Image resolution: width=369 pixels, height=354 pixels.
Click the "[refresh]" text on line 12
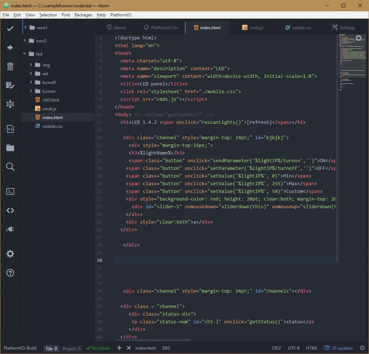pos(259,122)
